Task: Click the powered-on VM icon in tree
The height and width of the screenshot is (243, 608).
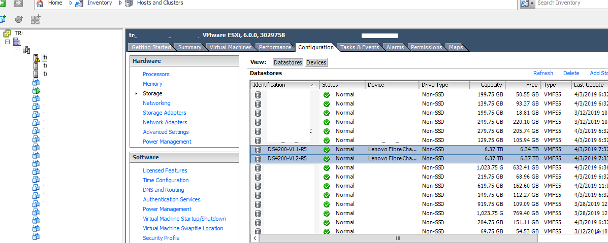Action: point(36,90)
